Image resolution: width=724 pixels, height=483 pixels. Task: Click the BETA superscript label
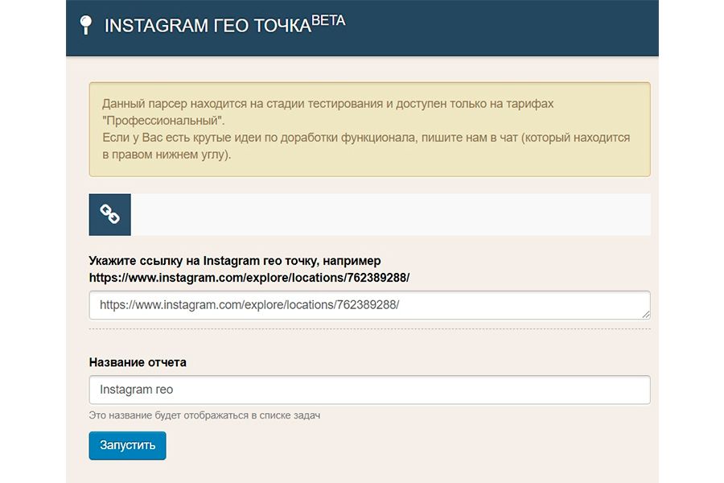coord(328,21)
